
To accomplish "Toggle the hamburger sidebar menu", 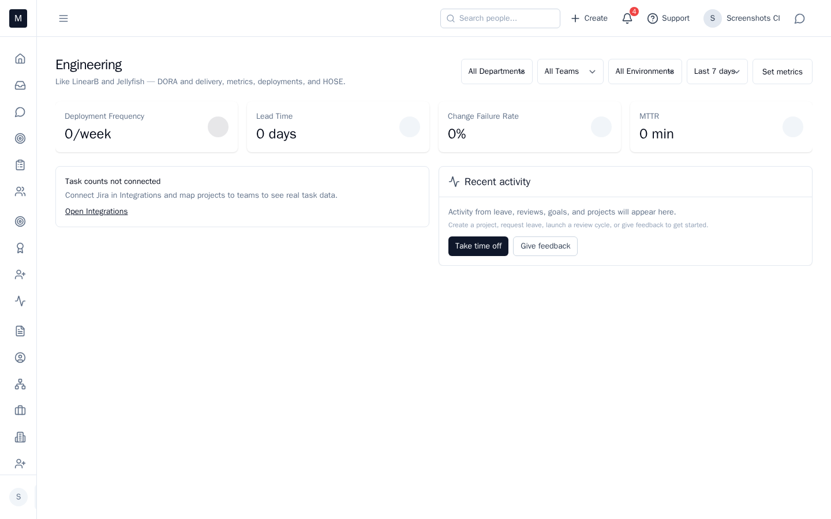I will click(x=63, y=18).
